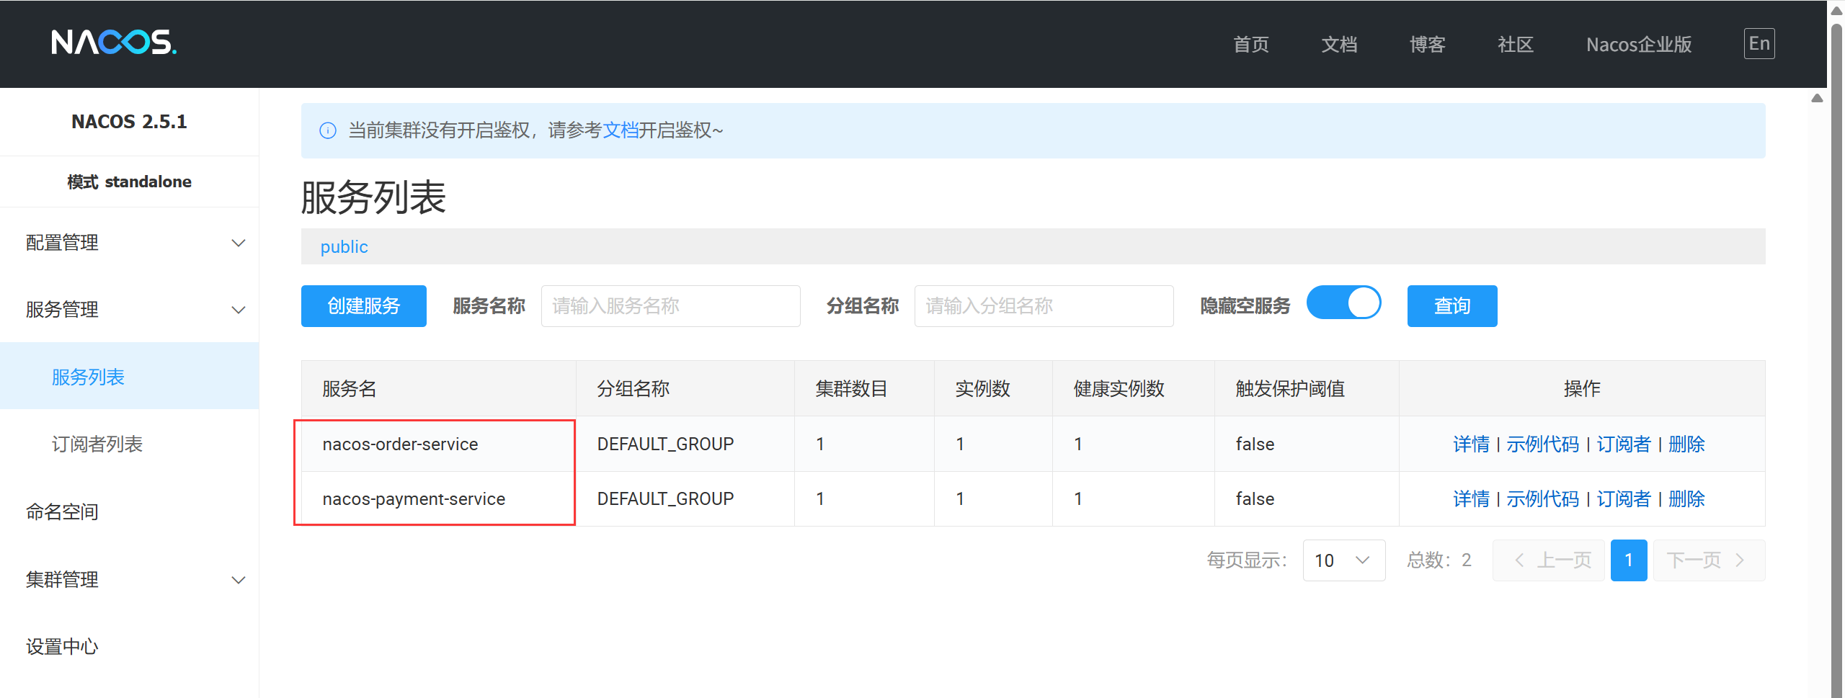Viewport: 1845px width, 698px height.
Task: Open the page size dropdown showing 10
Action: pos(1343,560)
